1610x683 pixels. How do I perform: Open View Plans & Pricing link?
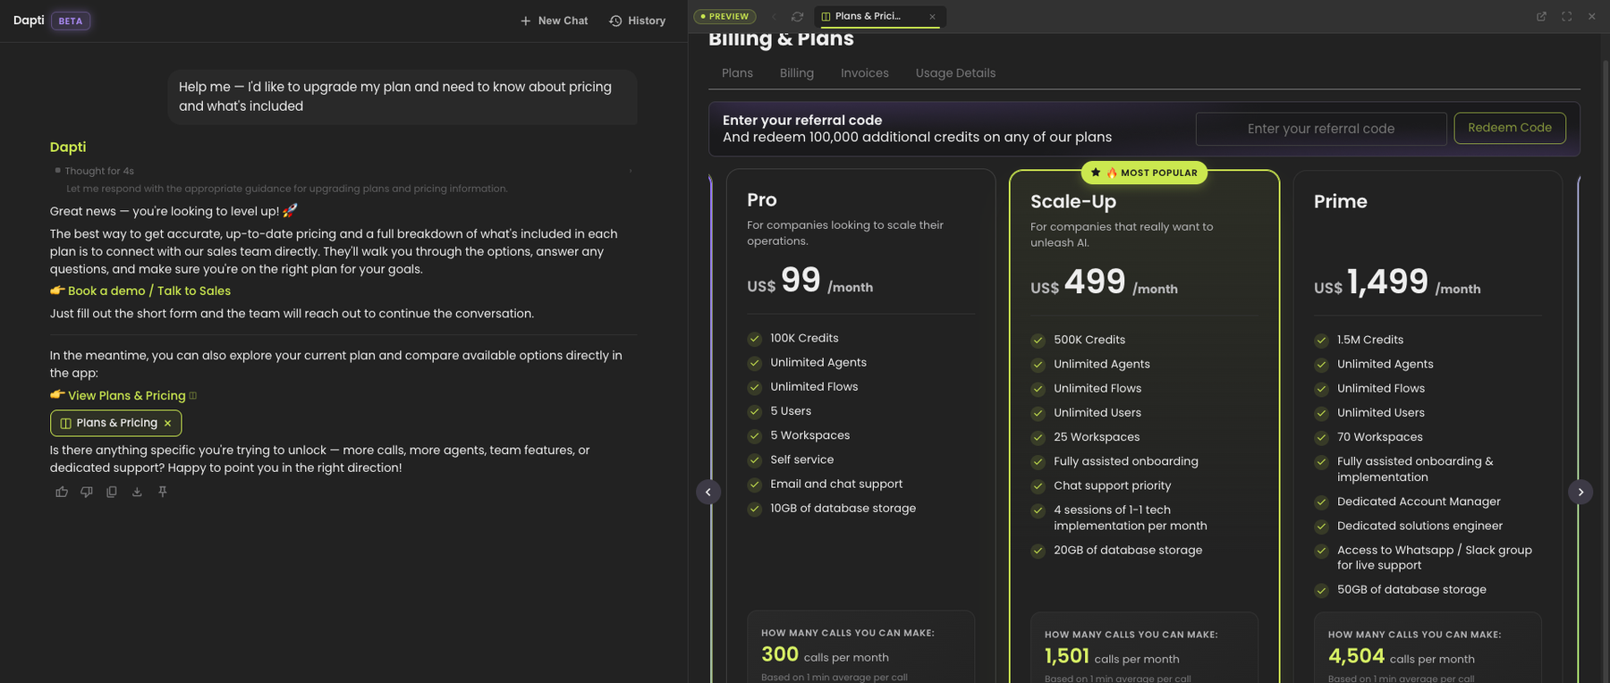pyautogui.click(x=127, y=395)
